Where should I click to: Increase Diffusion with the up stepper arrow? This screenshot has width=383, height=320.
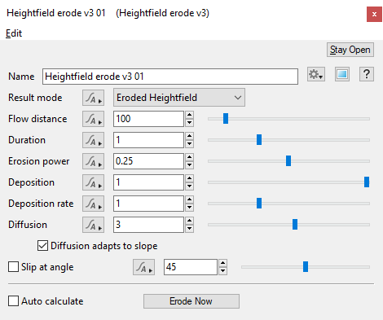click(x=190, y=221)
